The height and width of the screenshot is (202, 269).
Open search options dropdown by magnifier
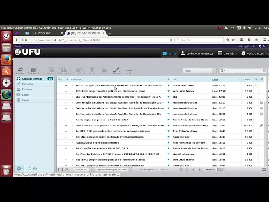pos(223,71)
